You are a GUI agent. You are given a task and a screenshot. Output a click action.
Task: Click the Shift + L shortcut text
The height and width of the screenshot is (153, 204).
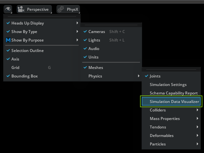(117, 40)
